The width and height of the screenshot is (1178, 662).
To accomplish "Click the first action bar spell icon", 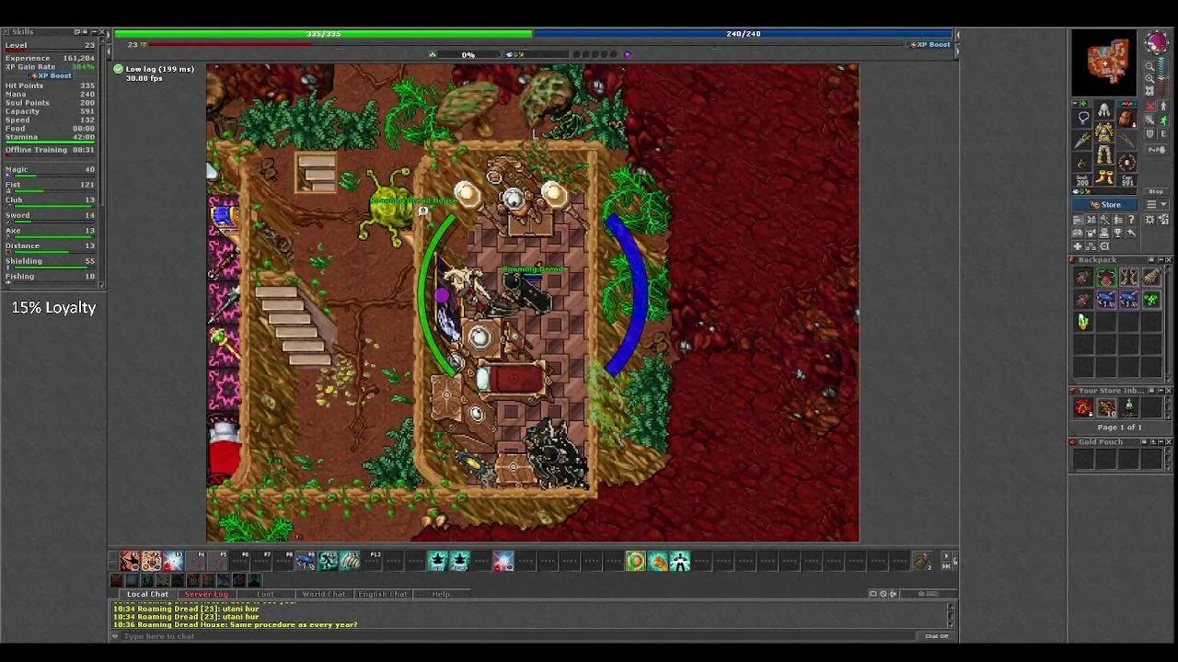I will (x=130, y=561).
